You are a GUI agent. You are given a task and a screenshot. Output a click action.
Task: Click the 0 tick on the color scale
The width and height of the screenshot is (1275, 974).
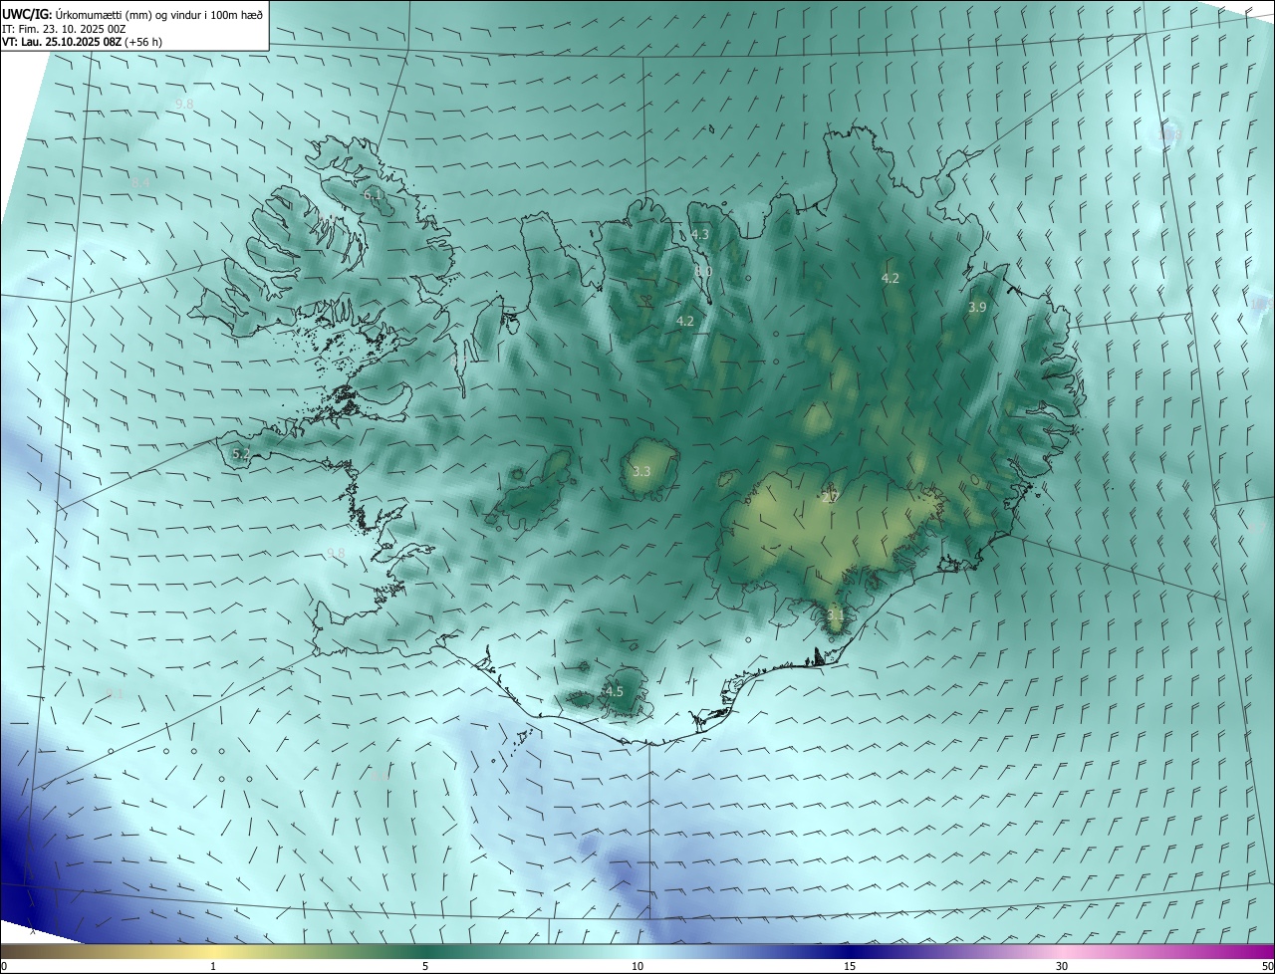click(4, 966)
